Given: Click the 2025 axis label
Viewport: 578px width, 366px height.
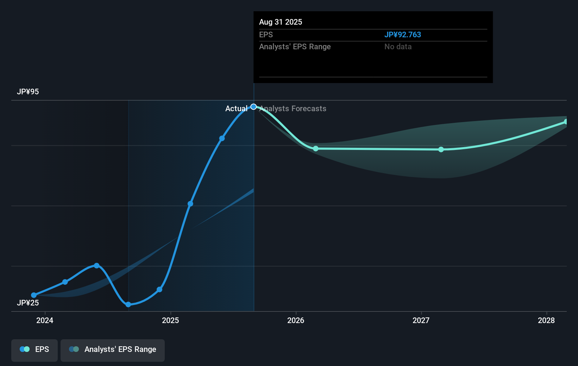Looking at the screenshot, I should click(x=170, y=320).
